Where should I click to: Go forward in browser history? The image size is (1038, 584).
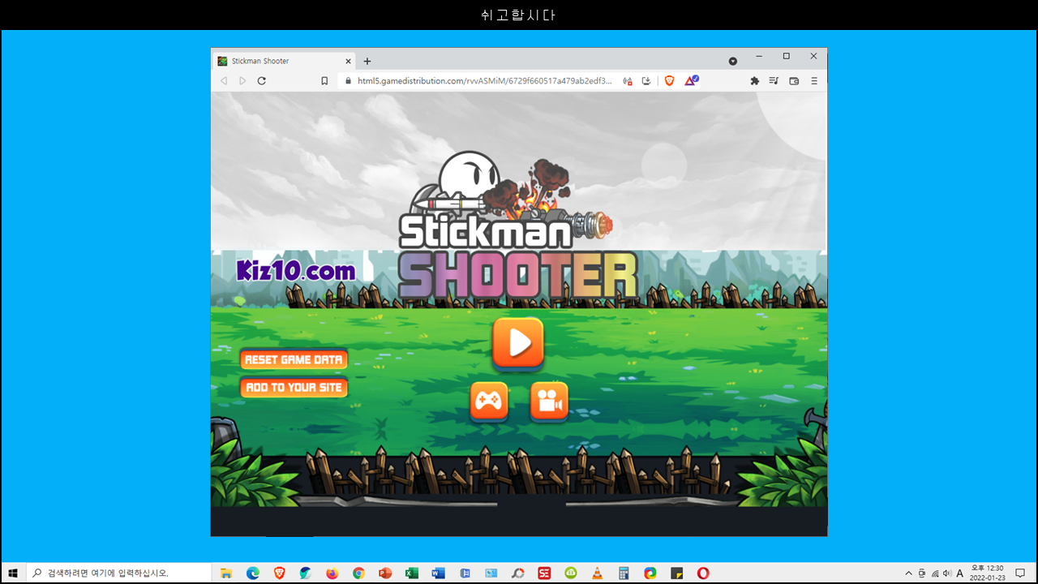(x=242, y=81)
